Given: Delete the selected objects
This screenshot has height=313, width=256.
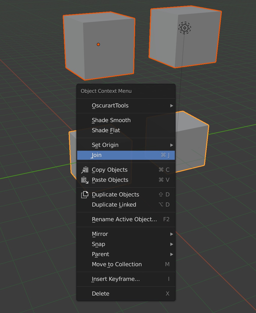Looking at the screenshot, I should click(126, 294).
